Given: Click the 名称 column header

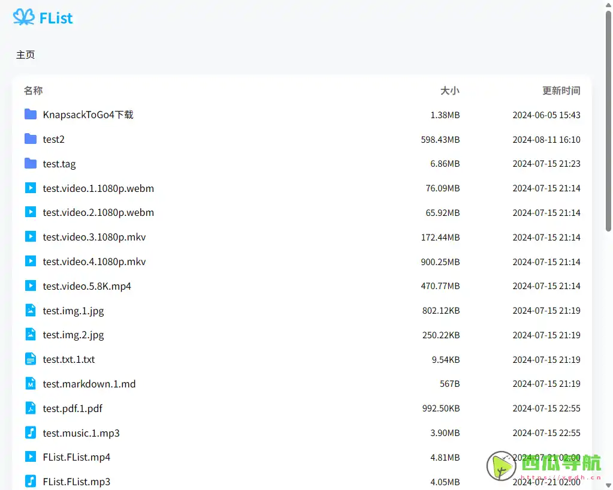Looking at the screenshot, I should tap(34, 91).
